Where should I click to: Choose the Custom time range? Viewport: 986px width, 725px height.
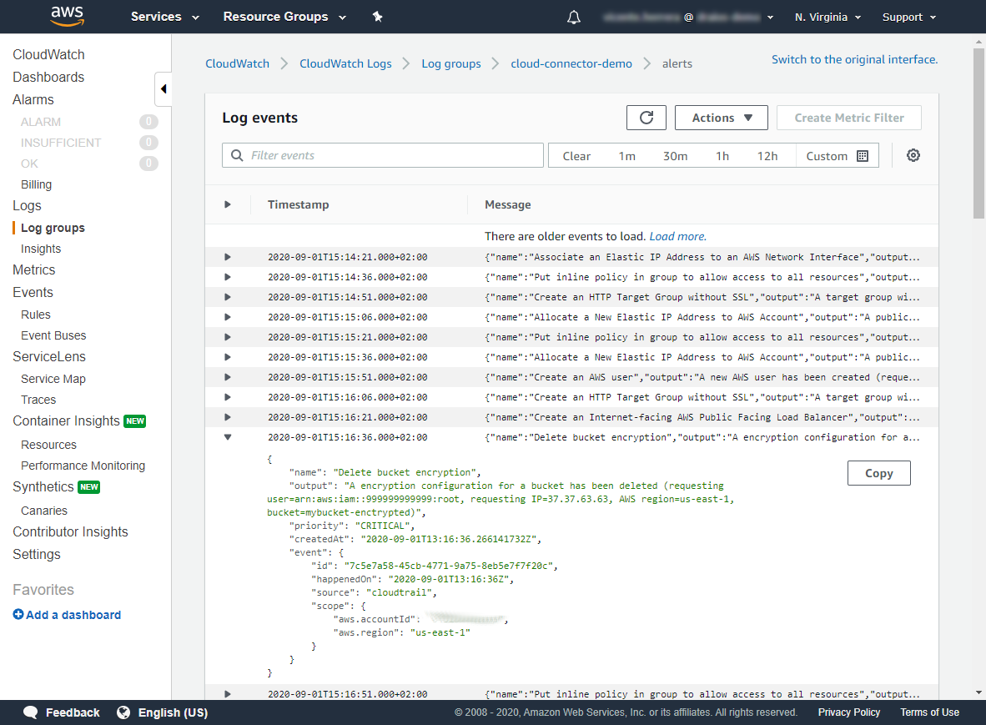(x=837, y=156)
